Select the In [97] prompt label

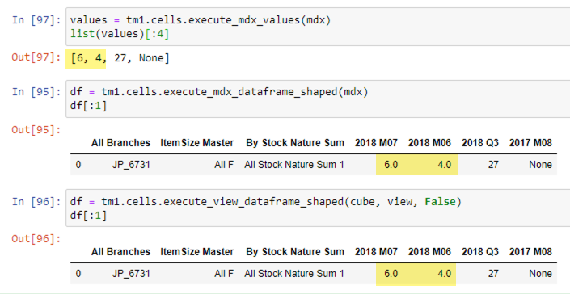point(36,19)
